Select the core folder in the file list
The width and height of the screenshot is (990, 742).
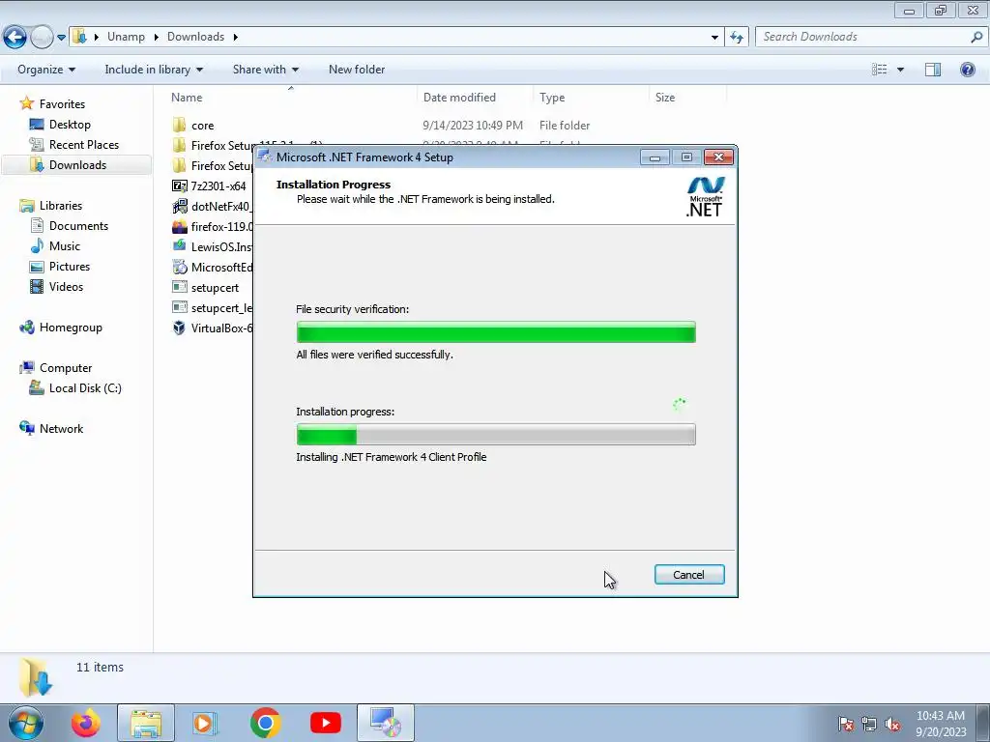coord(202,126)
